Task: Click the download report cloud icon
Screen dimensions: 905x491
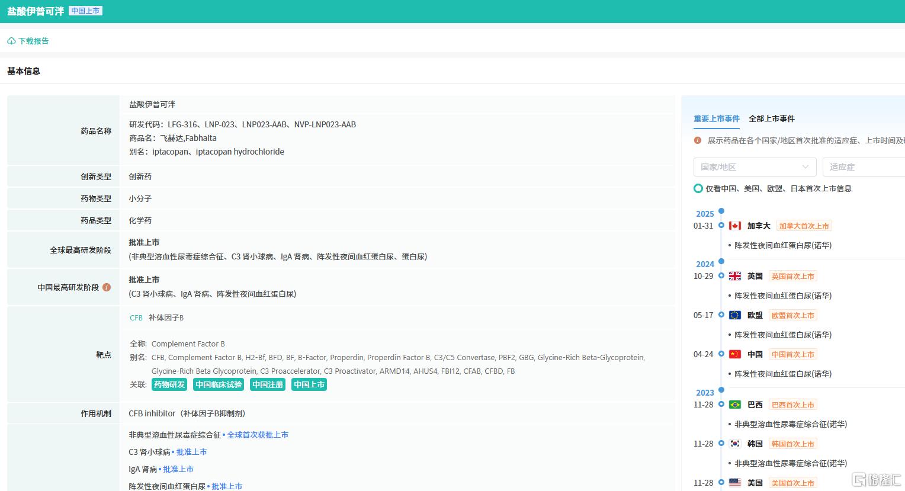Action: (x=11, y=41)
